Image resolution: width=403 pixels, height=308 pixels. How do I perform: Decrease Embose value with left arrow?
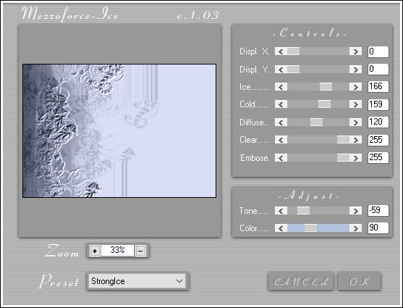(281, 157)
